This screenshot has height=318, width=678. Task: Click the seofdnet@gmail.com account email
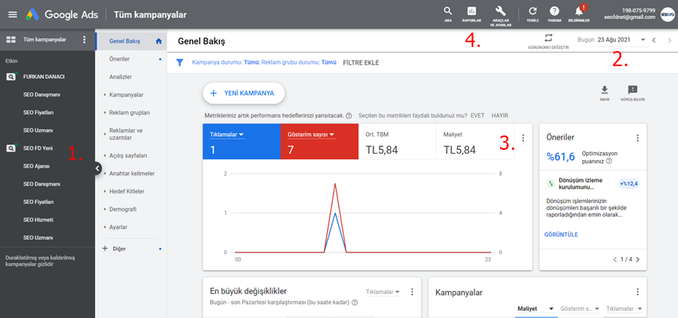(630, 18)
